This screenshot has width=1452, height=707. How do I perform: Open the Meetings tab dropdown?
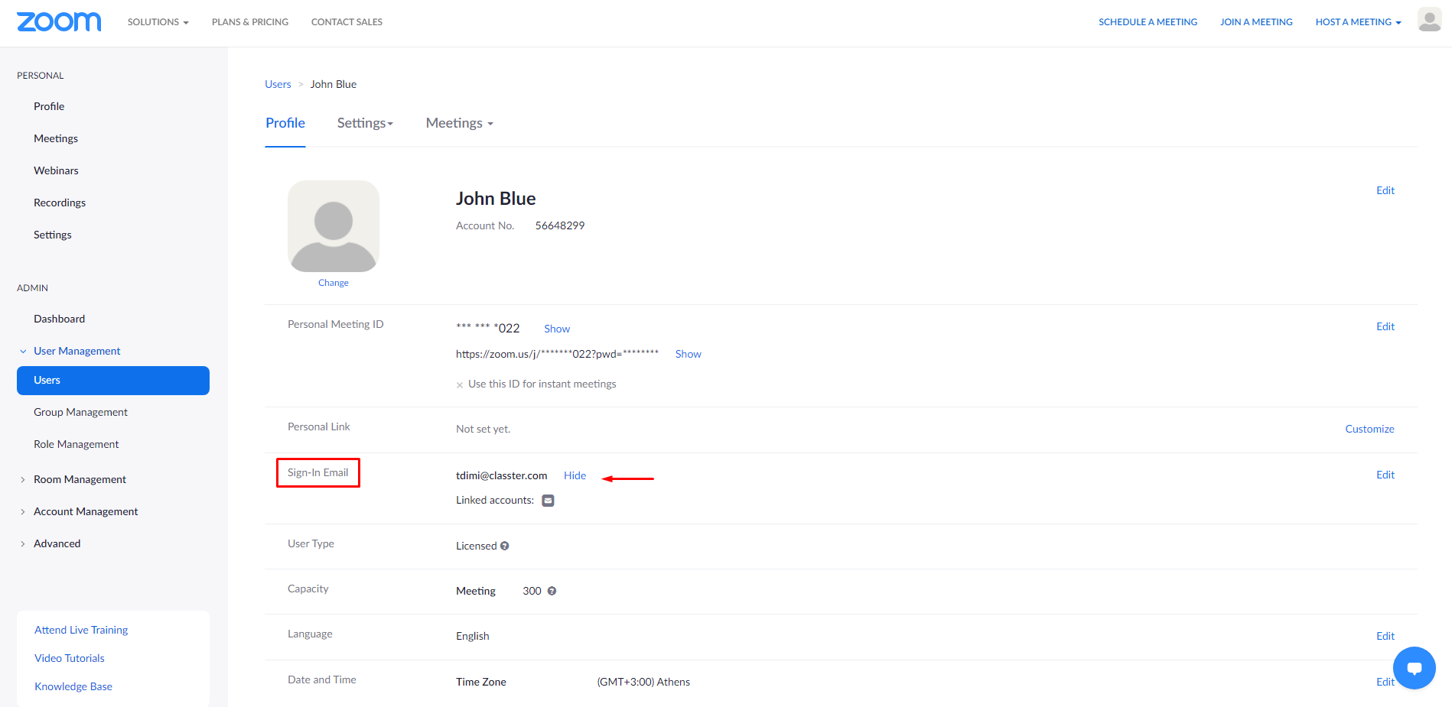point(459,123)
